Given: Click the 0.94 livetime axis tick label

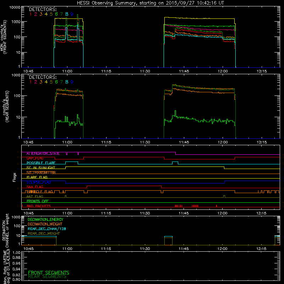Looking at the screenshot, I should [16, 269].
